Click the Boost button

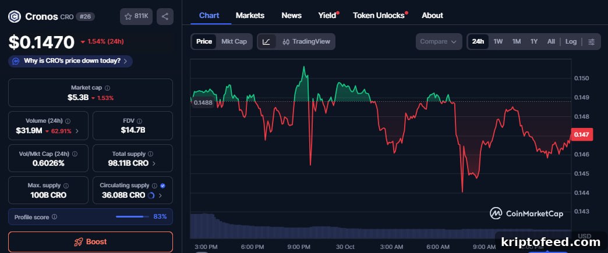[x=90, y=242]
